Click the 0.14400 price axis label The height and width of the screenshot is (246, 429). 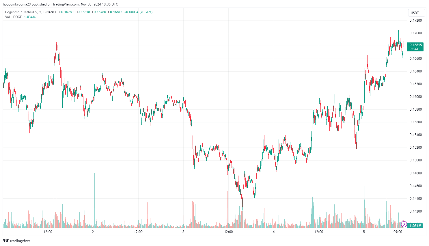[416, 199]
